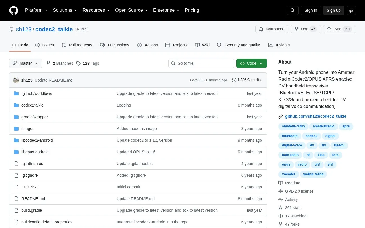Click the sh123 avatar in commit row
The width and height of the screenshot is (365, 228).
[x=16, y=80]
